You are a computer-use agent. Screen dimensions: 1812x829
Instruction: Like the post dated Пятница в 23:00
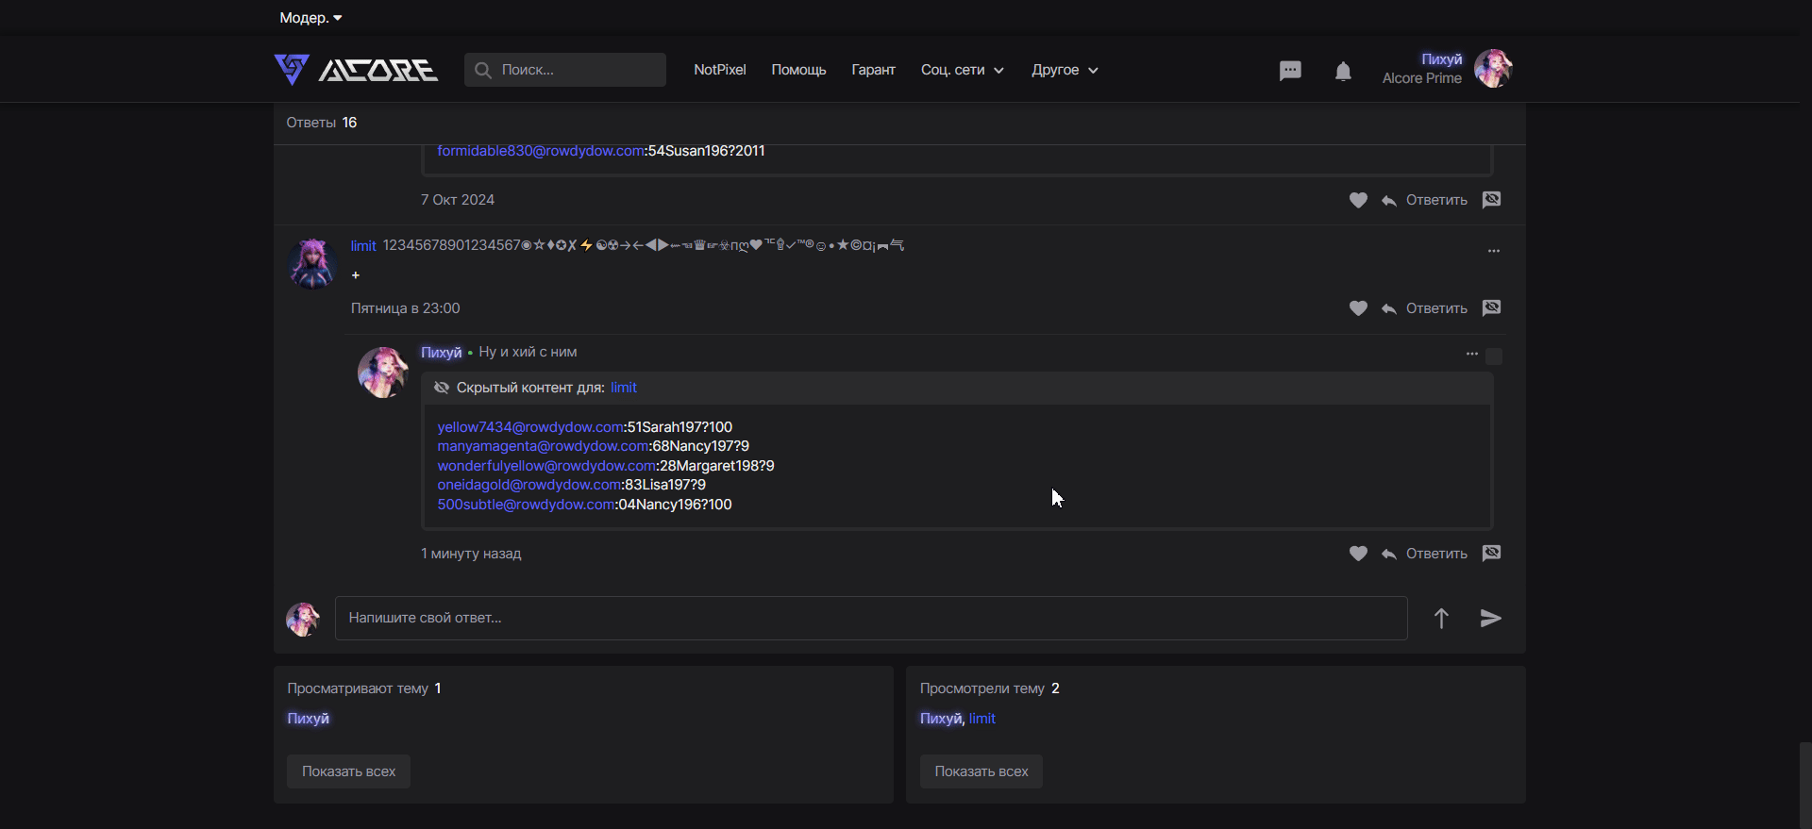coord(1358,308)
